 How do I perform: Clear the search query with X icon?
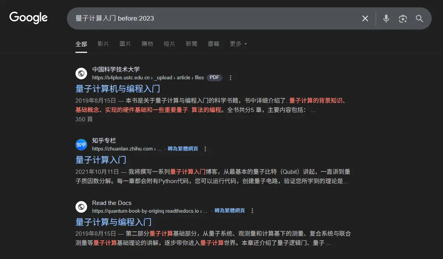click(365, 18)
